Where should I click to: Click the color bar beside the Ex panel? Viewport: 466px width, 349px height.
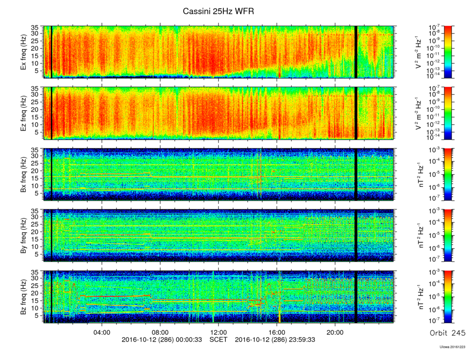click(x=448, y=52)
